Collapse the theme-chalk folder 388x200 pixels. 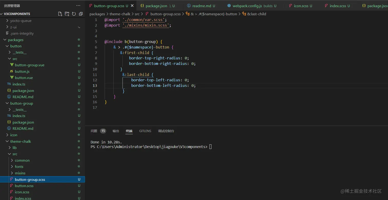pyautogui.click(x=21, y=141)
